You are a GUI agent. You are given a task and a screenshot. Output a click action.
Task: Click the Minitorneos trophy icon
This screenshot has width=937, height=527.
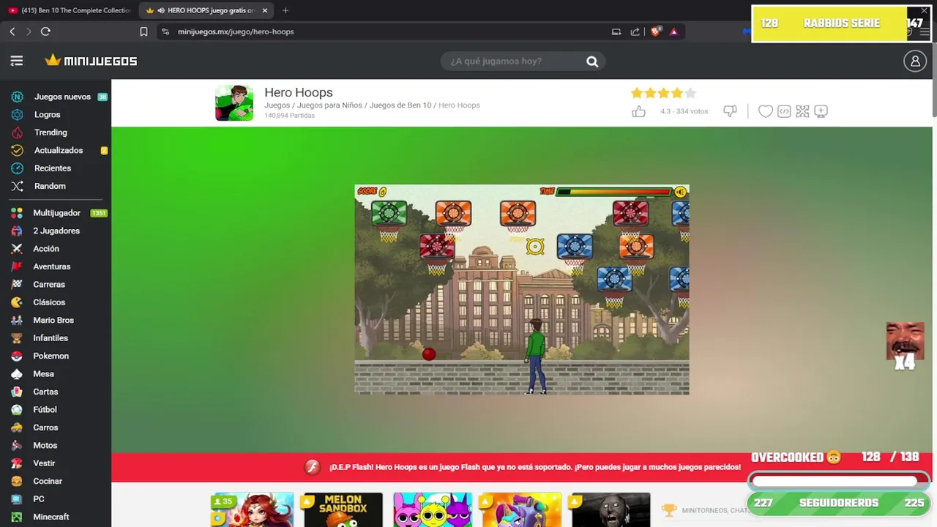click(x=669, y=510)
